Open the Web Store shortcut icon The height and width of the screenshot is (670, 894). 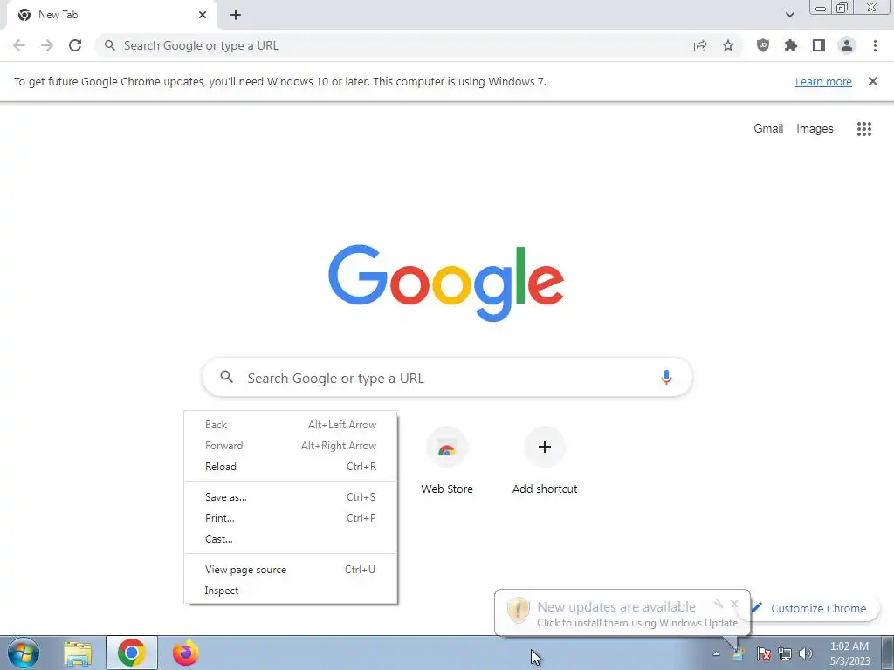click(447, 447)
